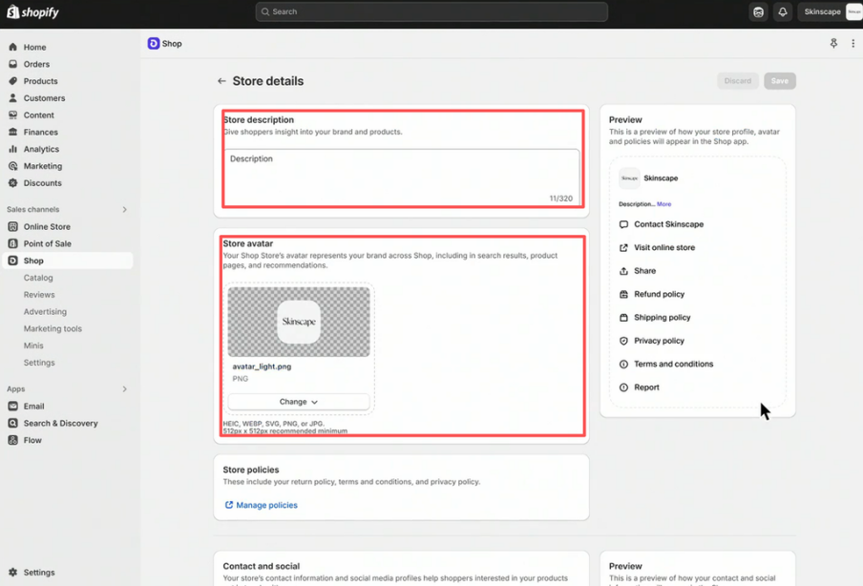This screenshot has width=863, height=586.
Task: Open the three-dot more options menu
Action: [852, 44]
